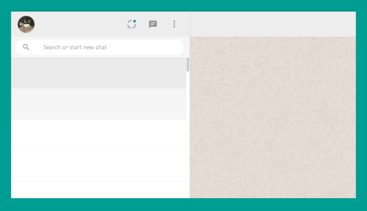
Task: Click the chat list scrollbar thumb
Action: click(x=188, y=65)
